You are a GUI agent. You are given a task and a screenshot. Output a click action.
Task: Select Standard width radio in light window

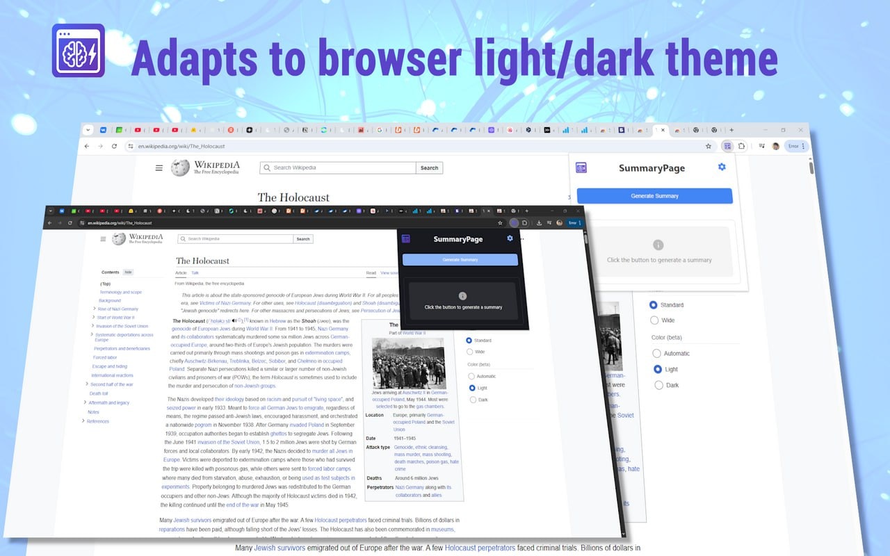tap(654, 304)
